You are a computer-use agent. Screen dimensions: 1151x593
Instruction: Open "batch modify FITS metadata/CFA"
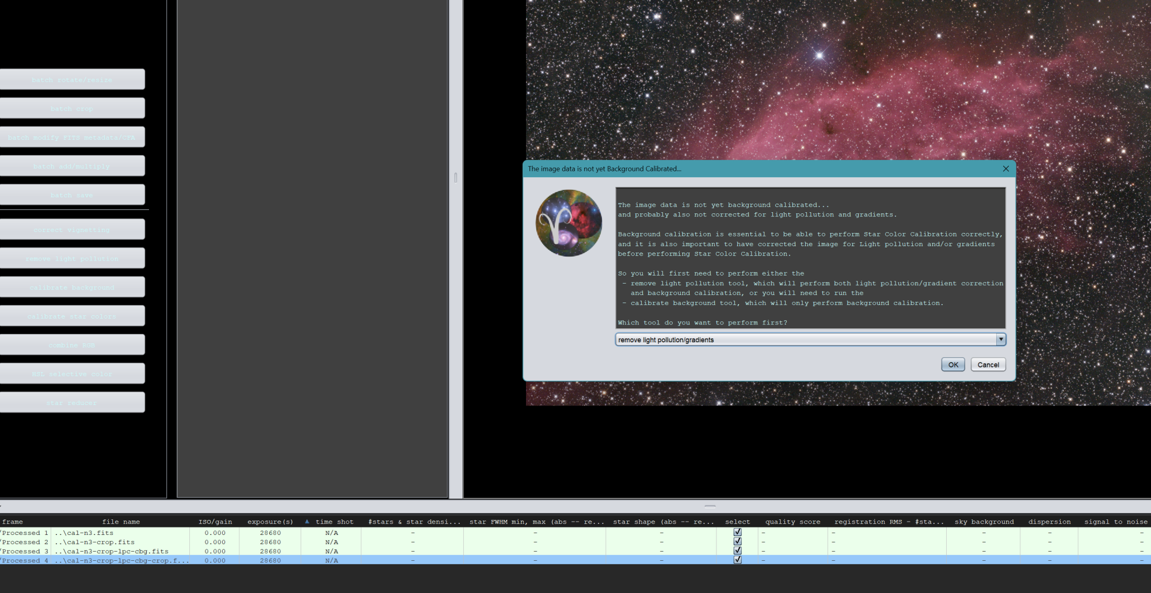pos(73,137)
